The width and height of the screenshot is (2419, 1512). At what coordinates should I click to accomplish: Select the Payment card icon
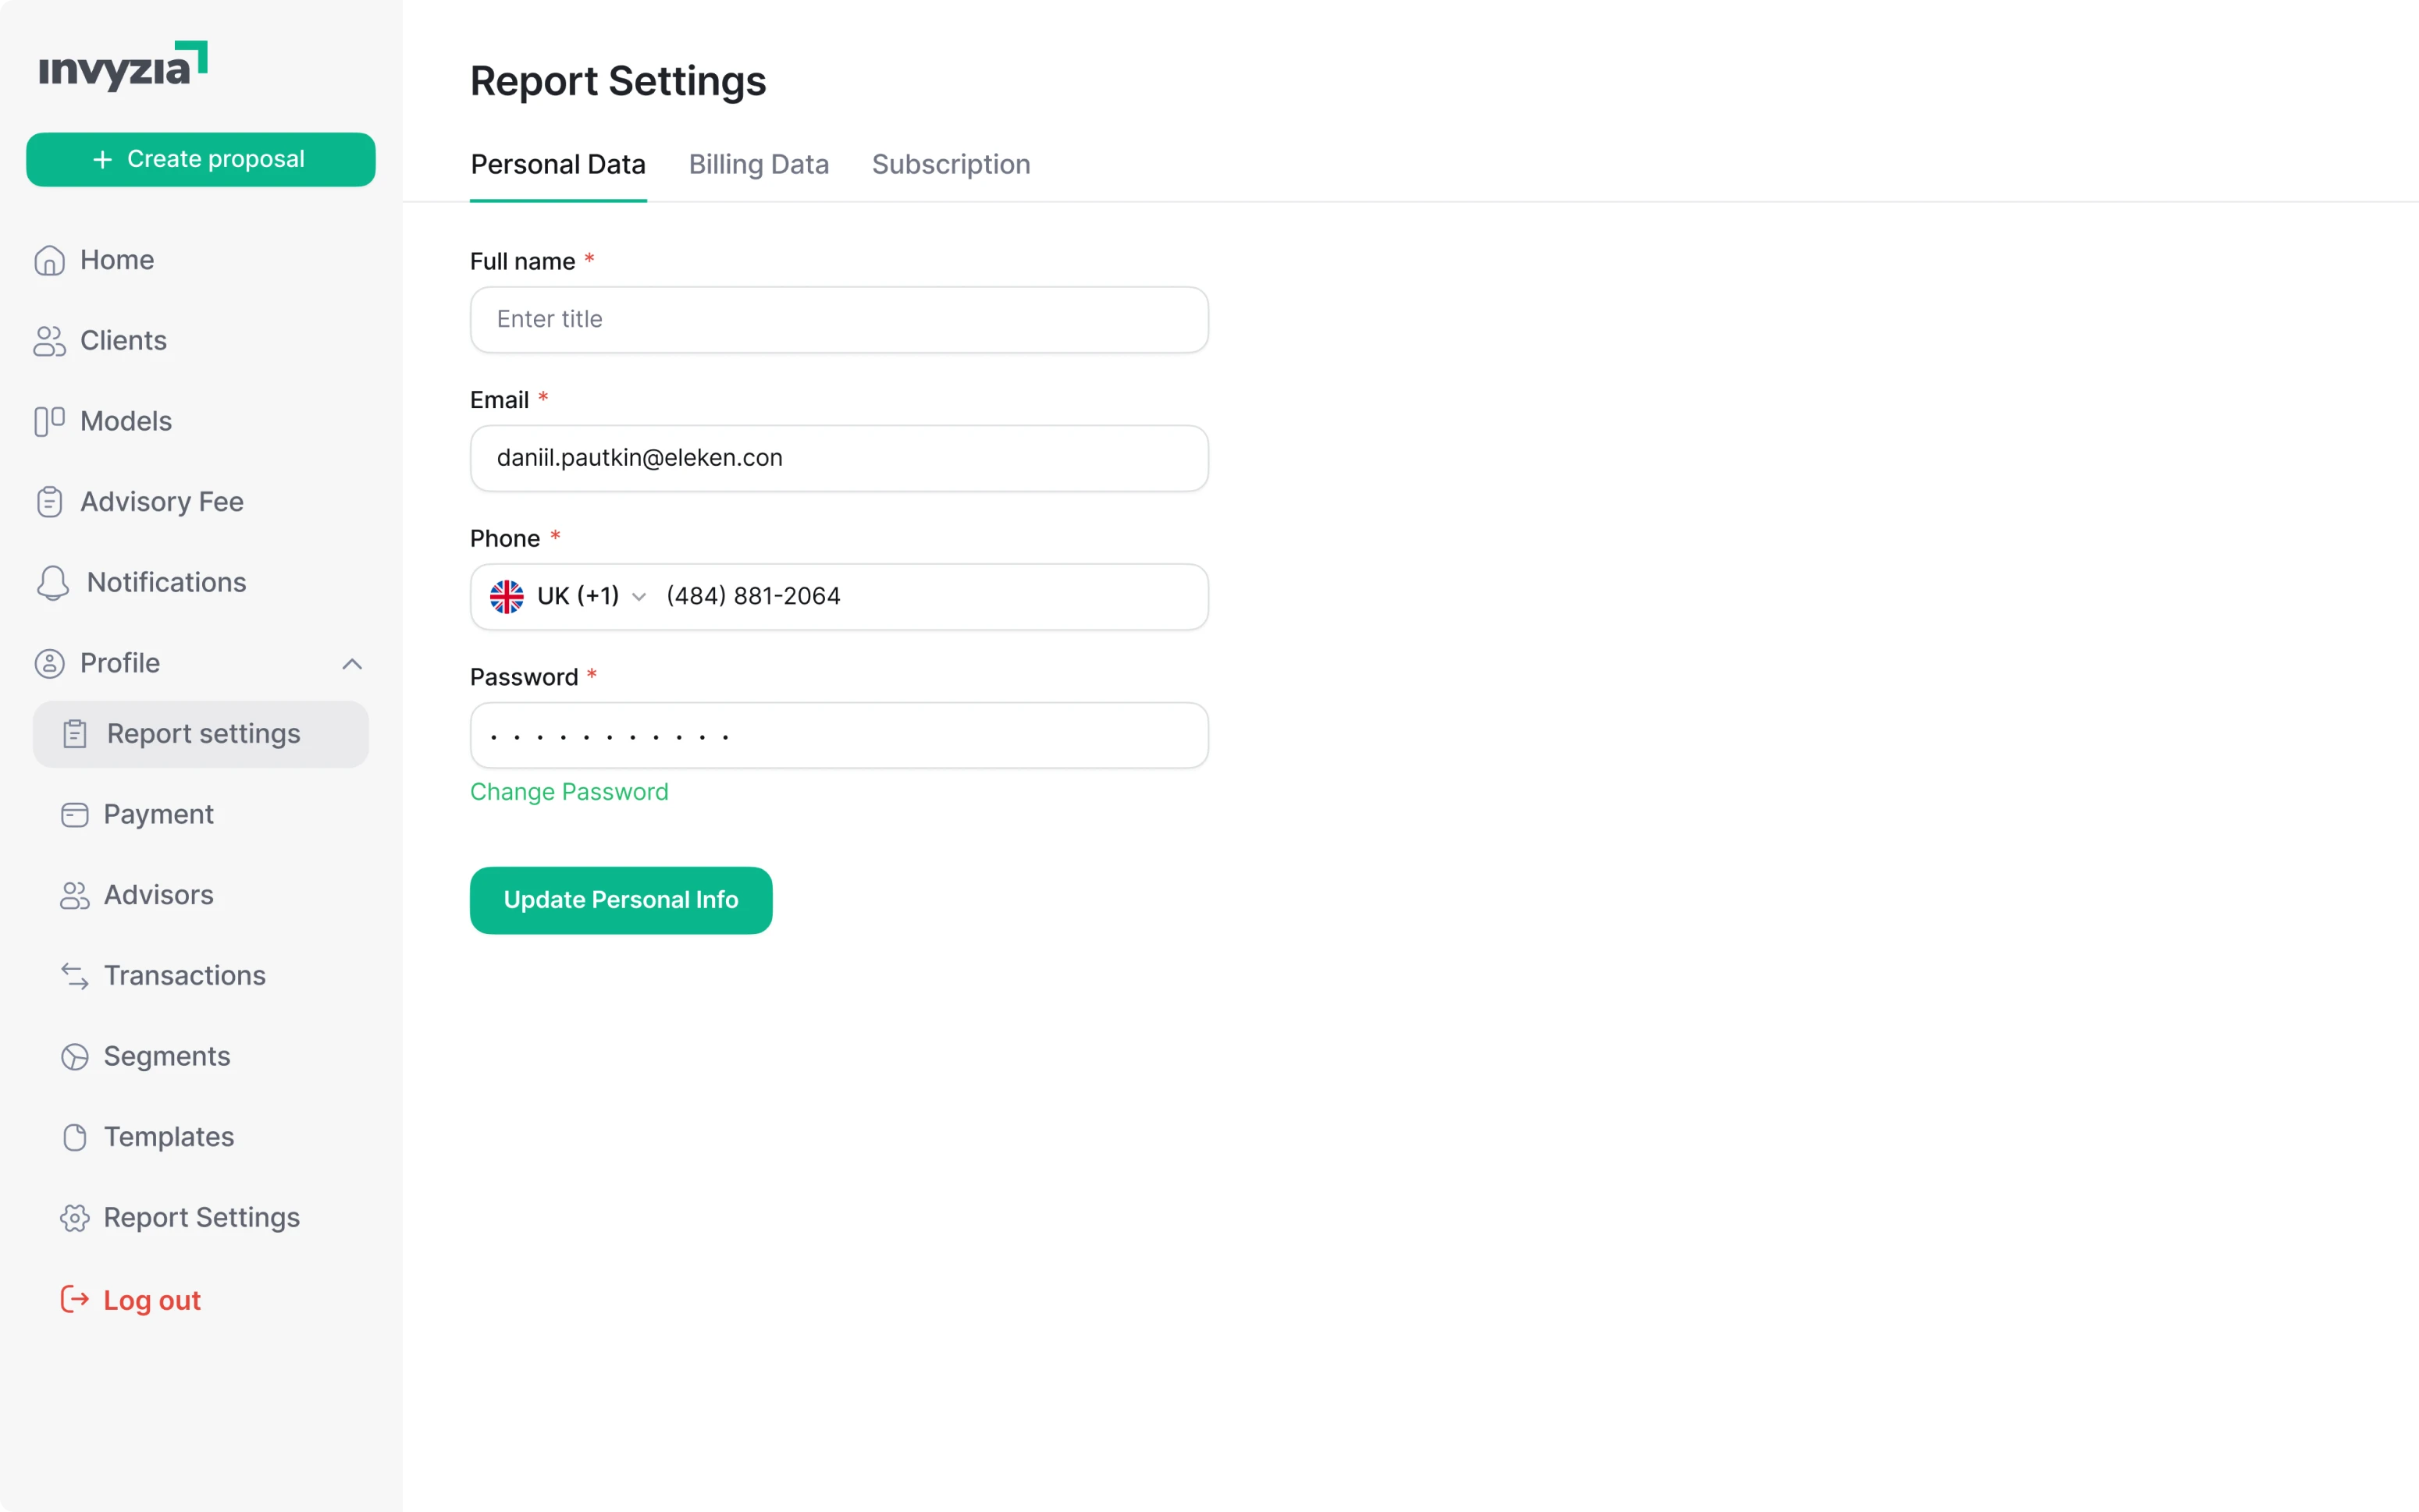pyautogui.click(x=75, y=814)
